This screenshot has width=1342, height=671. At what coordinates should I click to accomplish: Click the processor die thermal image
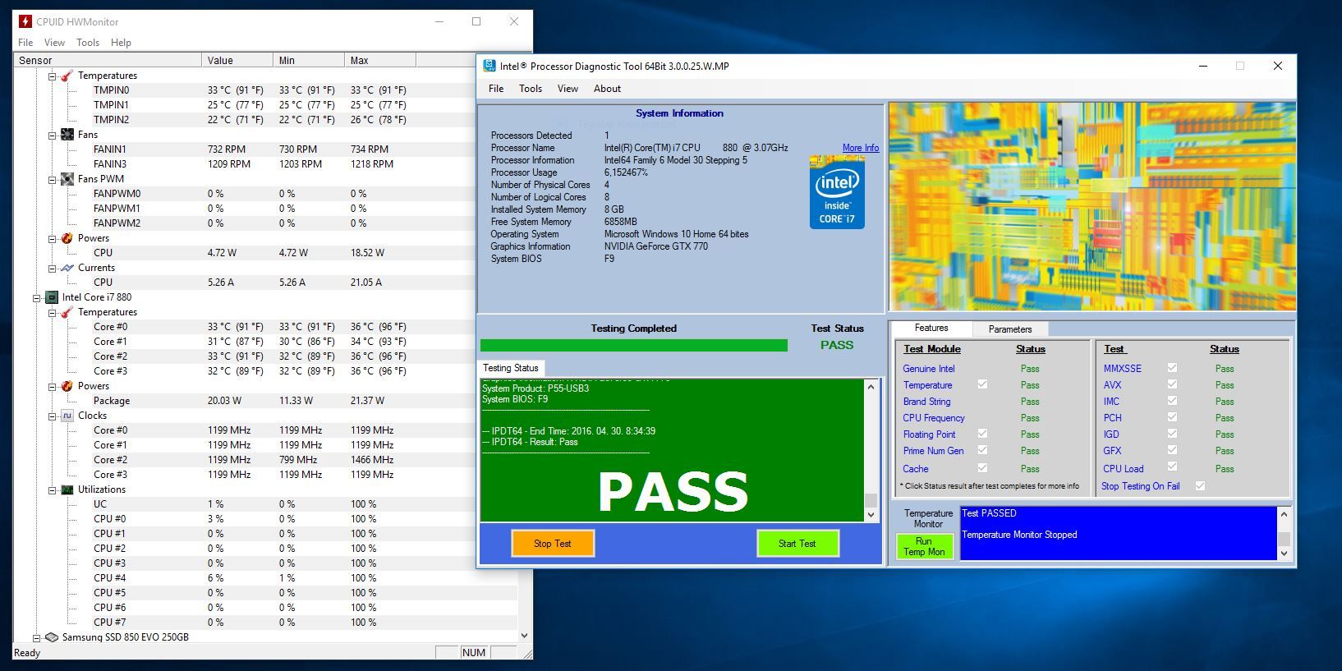tap(1092, 207)
